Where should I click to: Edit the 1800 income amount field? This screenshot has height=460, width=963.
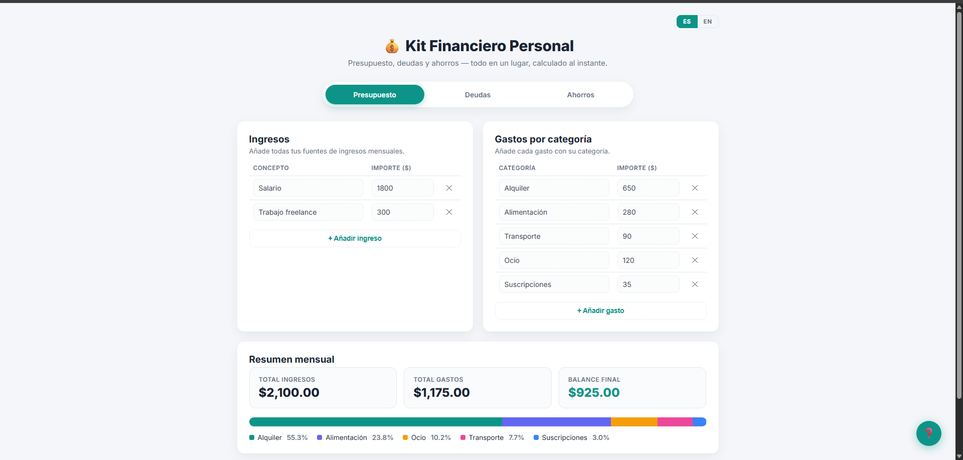(402, 188)
